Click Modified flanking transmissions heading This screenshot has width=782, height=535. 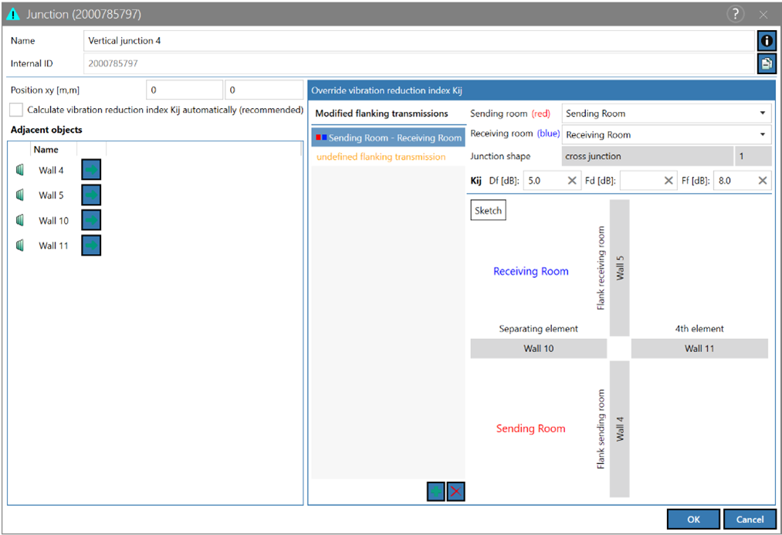(x=381, y=113)
